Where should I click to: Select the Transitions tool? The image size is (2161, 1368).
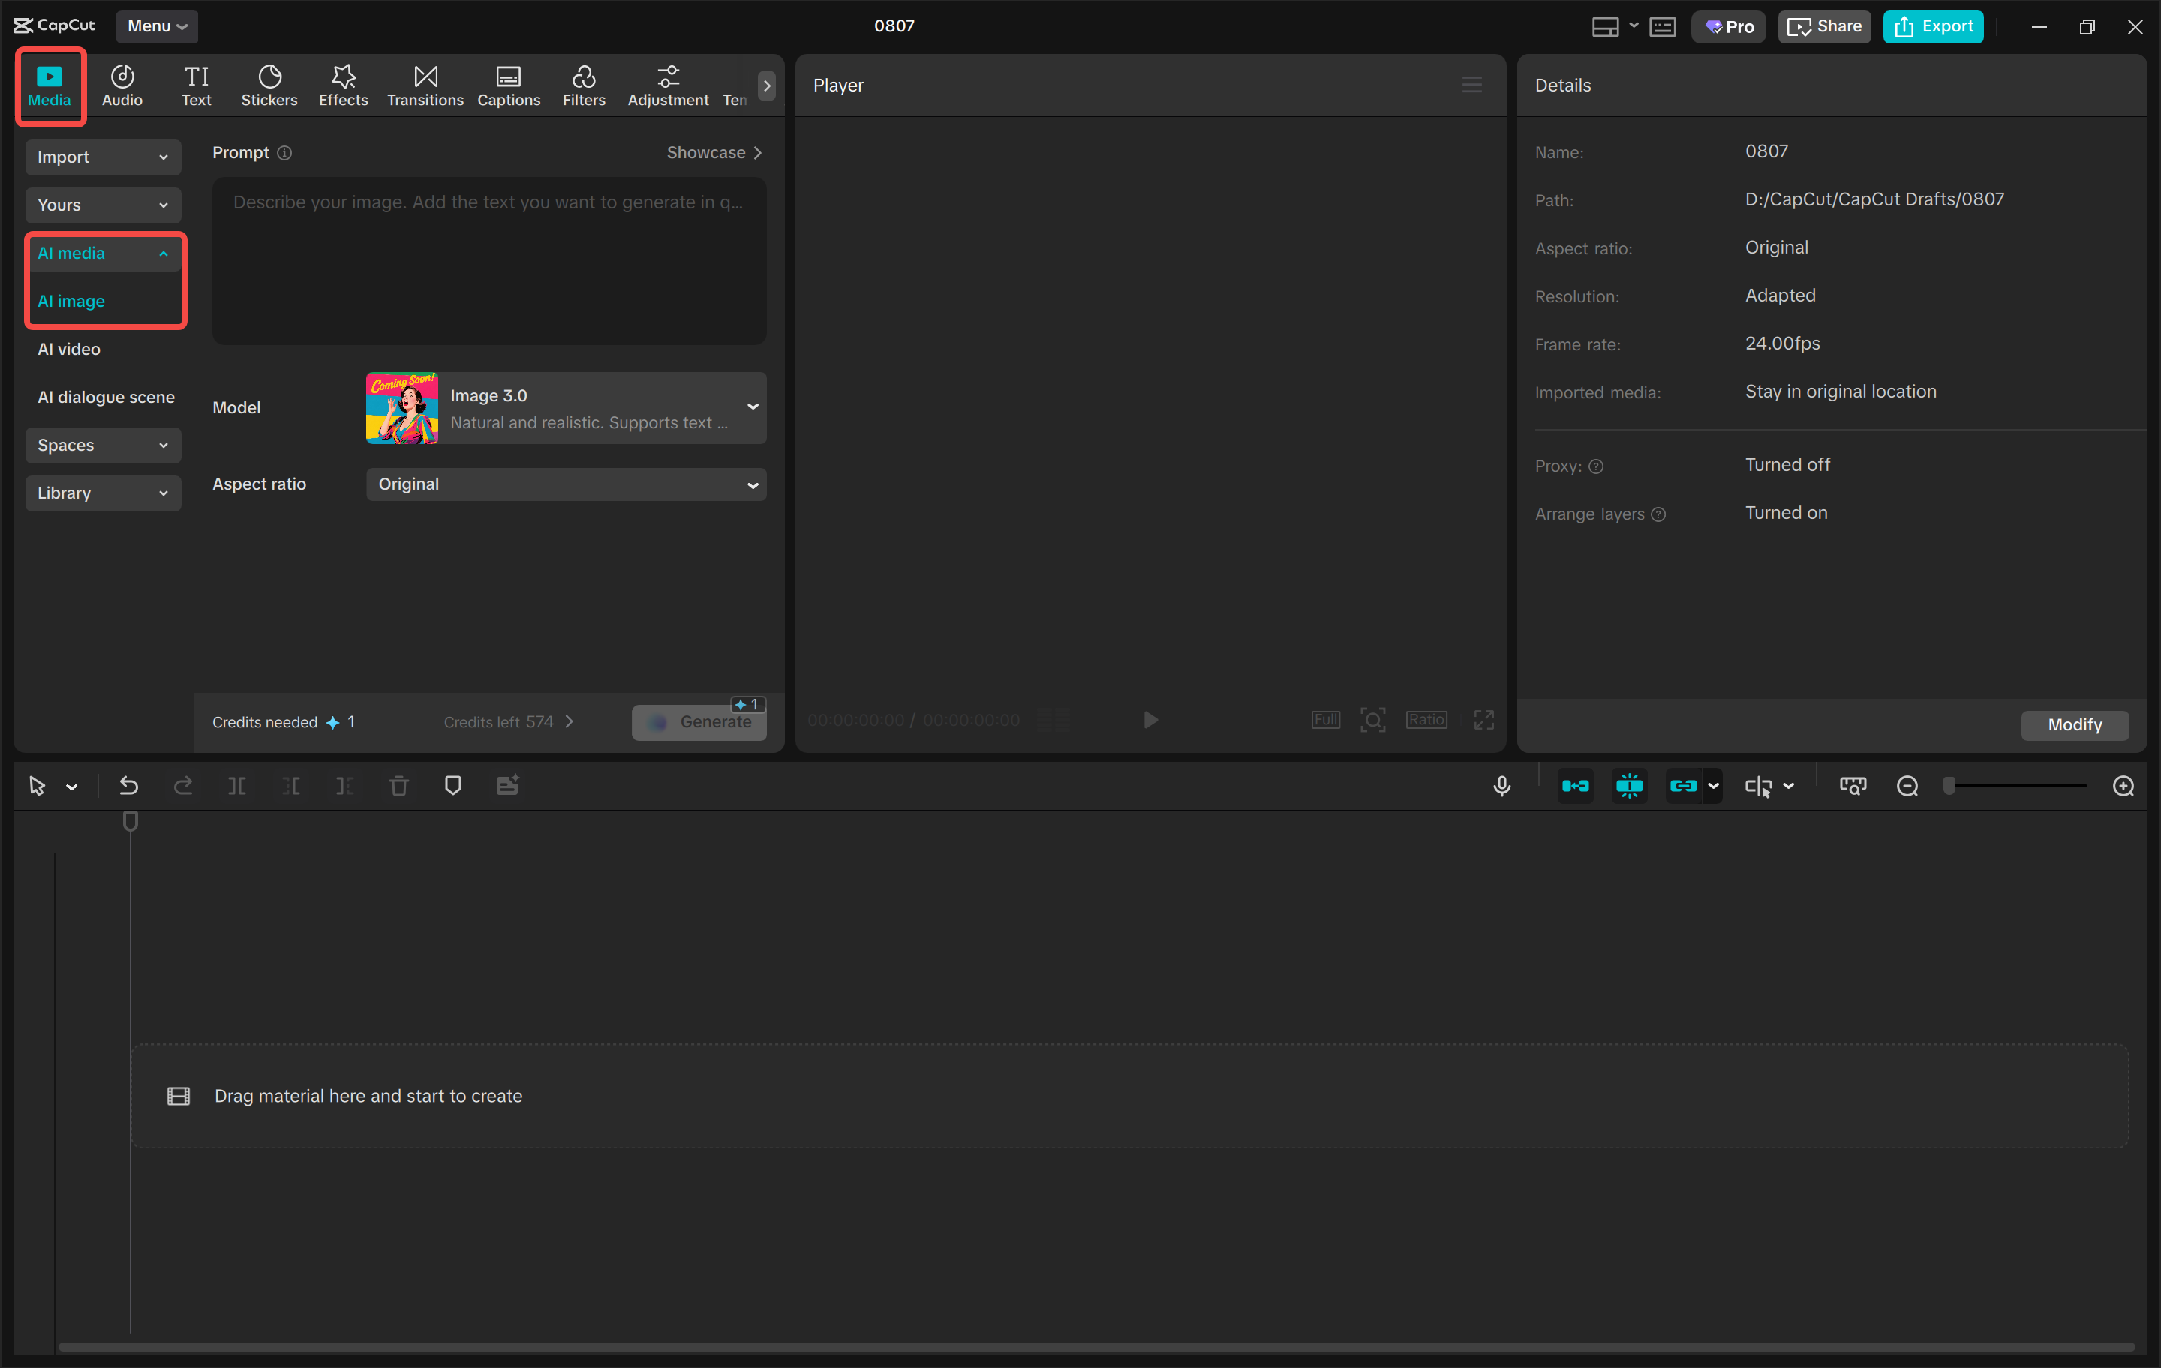(x=425, y=85)
